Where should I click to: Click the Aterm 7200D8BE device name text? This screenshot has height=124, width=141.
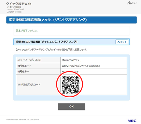(x=16, y=10)
